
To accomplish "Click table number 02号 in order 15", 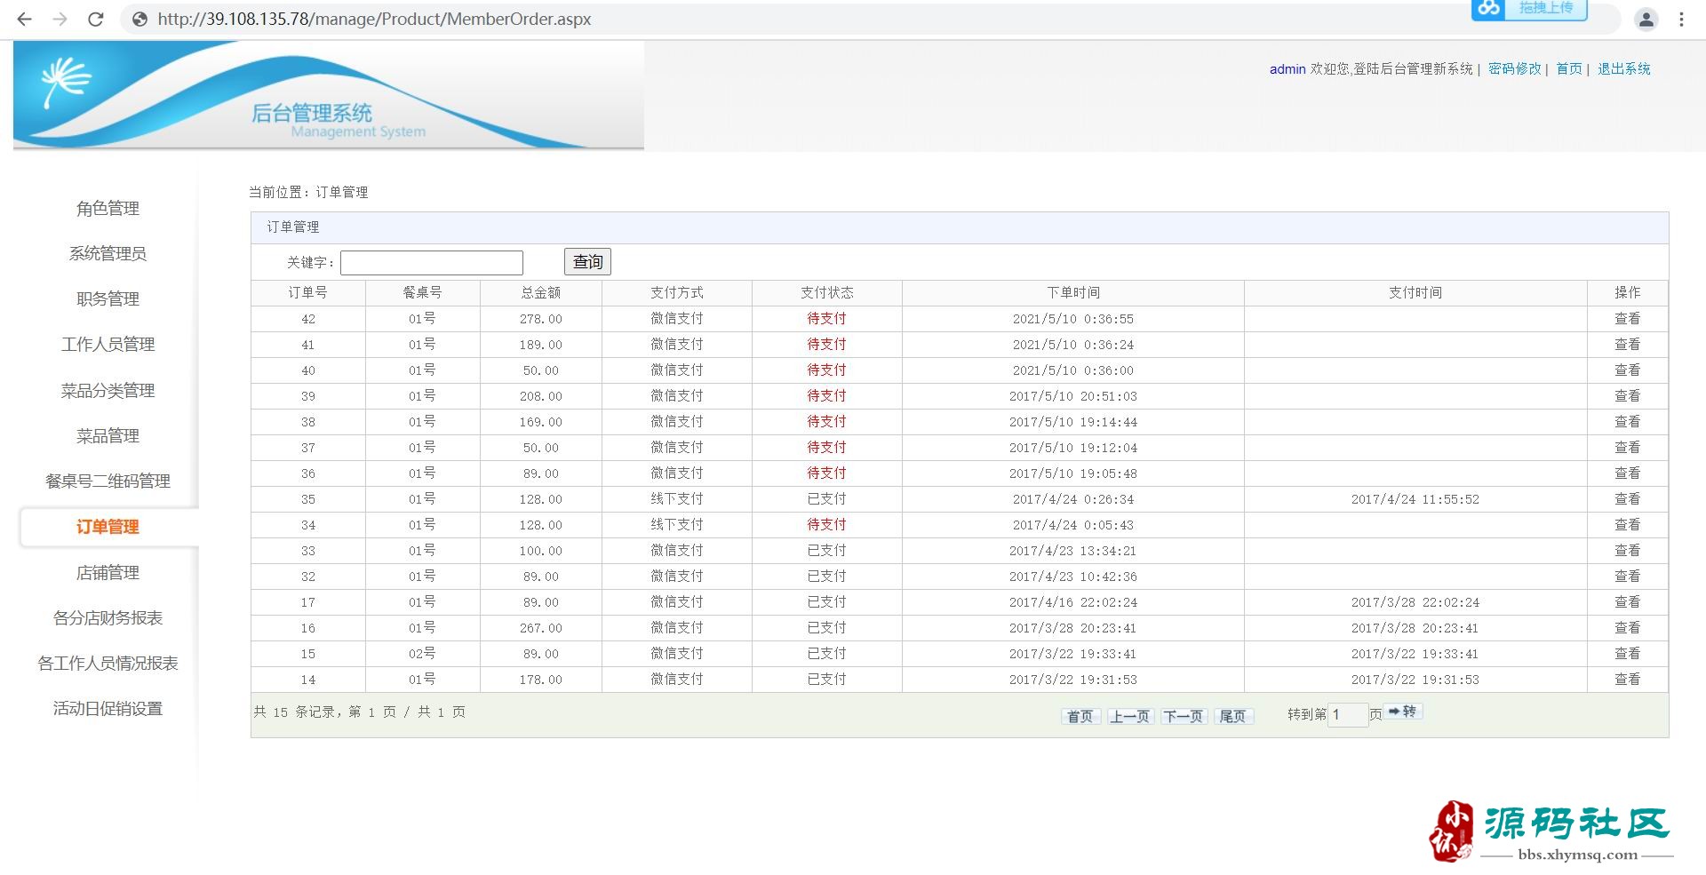I will pyautogui.click(x=422, y=653).
